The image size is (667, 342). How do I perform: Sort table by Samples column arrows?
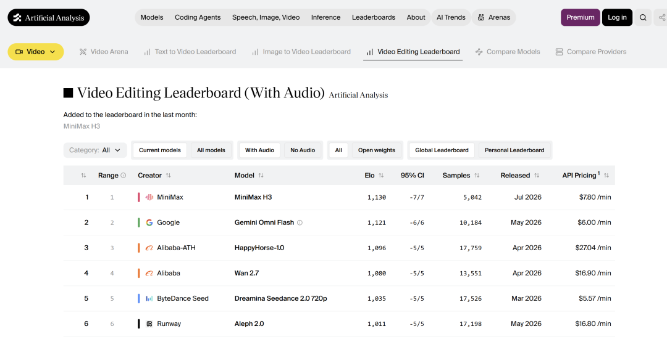(x=477, y=175)
